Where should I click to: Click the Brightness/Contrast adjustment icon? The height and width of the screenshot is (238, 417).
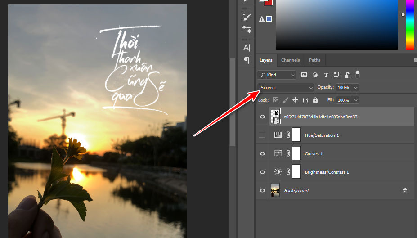pos(278,172)
